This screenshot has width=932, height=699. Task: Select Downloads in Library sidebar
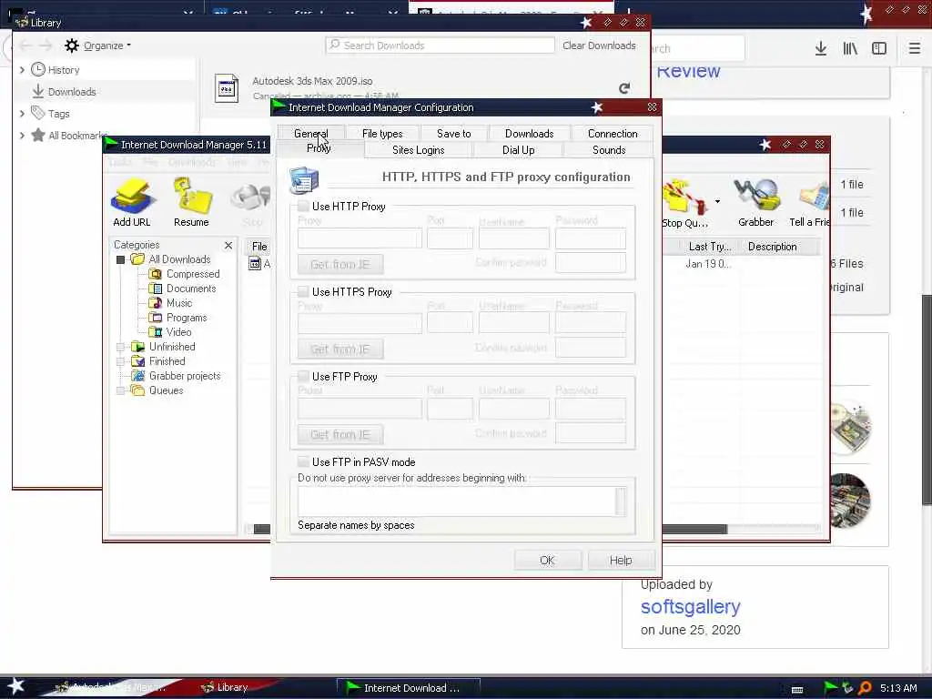coord(72,92)
